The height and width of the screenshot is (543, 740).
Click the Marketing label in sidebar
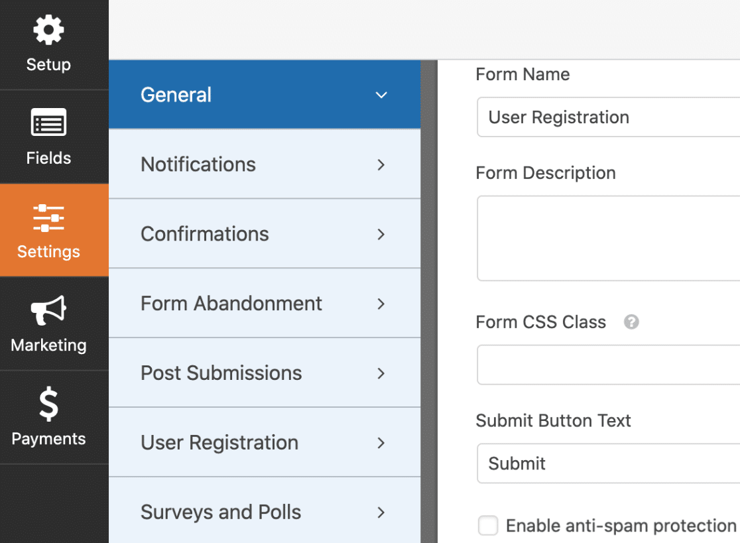pos(48,345)
